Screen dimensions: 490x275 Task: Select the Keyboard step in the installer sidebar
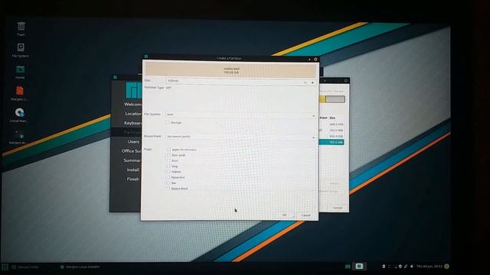(132, 123)
